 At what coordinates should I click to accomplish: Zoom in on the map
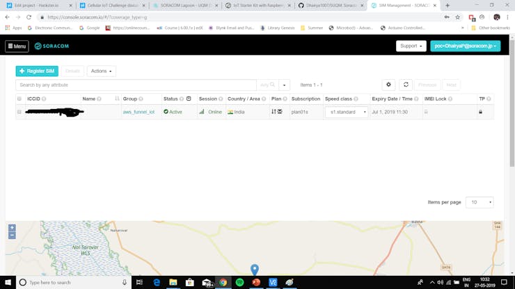[12, 228]
